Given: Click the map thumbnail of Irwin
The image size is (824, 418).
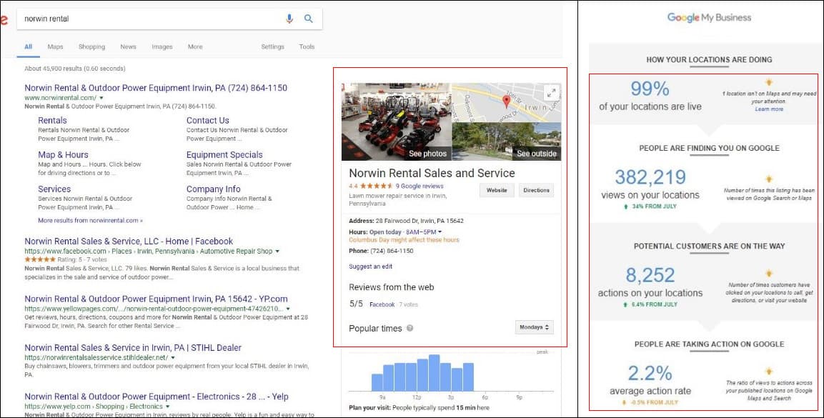Looking at the screenshot, I should [507, 102].
